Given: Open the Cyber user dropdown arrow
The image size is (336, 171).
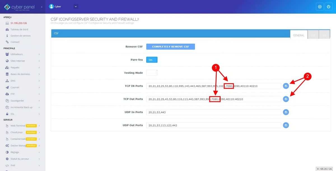Looking at the screenshot, I should click(x=76, y=6).
